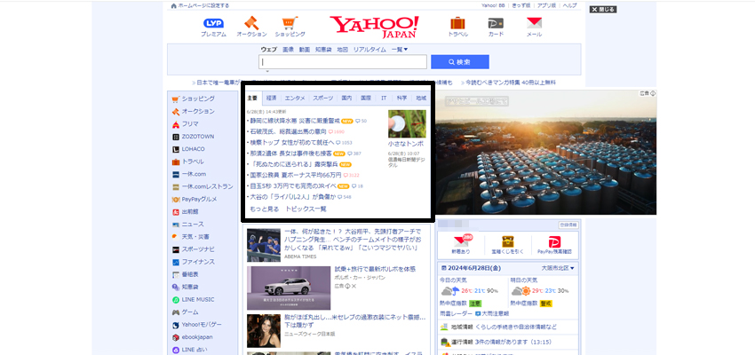Switch to the 国際 news tab

(366, 99)
